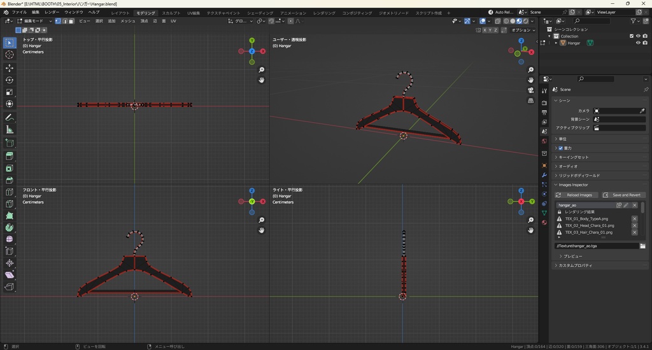Click the camera view icon in the perspective viewport
Viewport: 652px width, 350px height.
531,90
